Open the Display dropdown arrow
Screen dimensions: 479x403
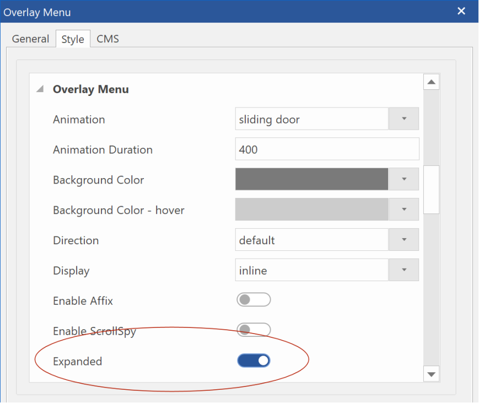coord(403,270)
